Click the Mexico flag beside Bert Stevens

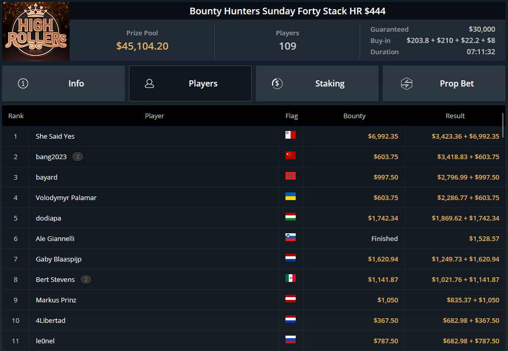point(290,278)
